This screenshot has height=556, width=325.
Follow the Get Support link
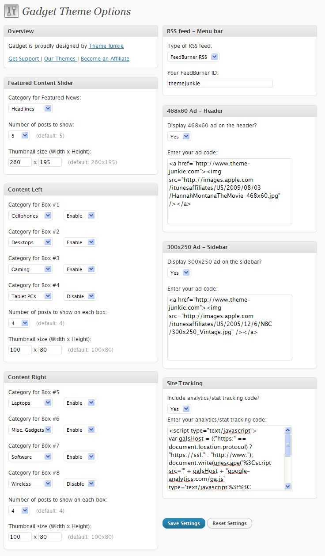coord(24,59)
